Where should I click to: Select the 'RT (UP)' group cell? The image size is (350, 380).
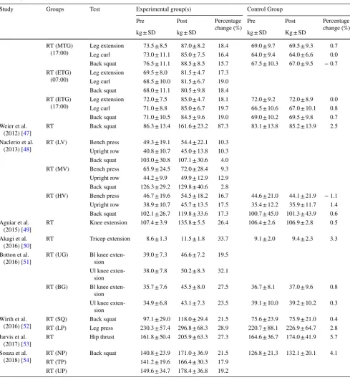pyautogui.click(x=57, y=371)
